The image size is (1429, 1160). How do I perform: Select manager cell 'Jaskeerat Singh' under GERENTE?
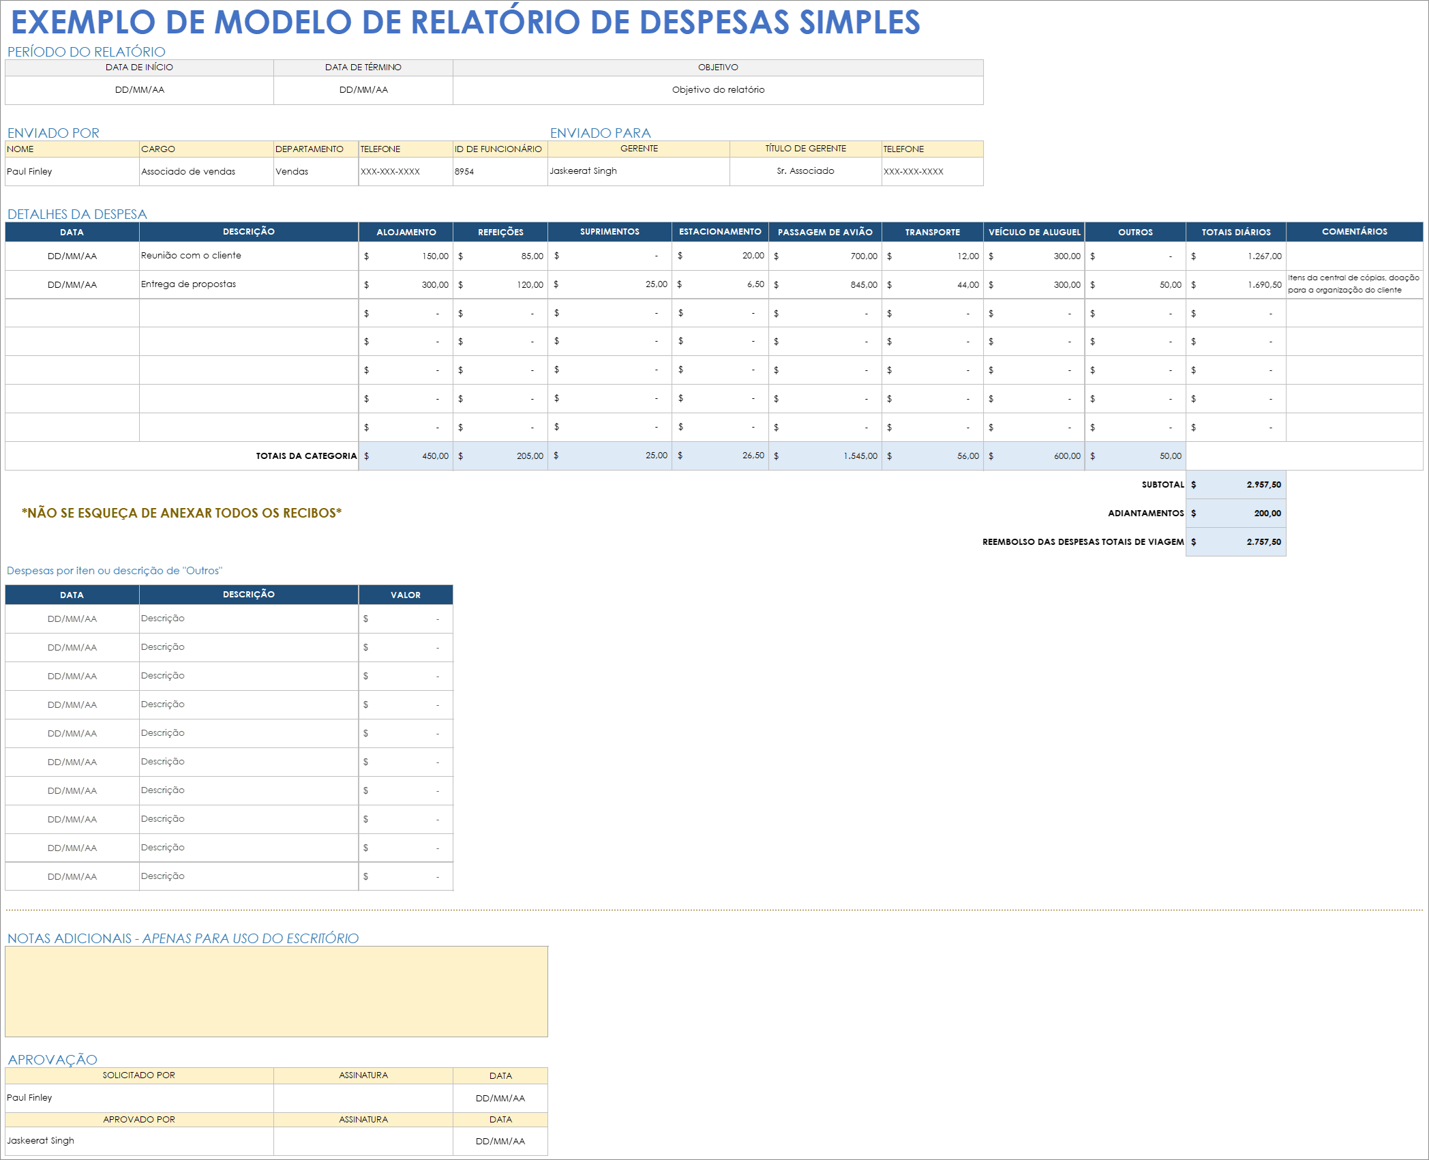click(639, 171)
